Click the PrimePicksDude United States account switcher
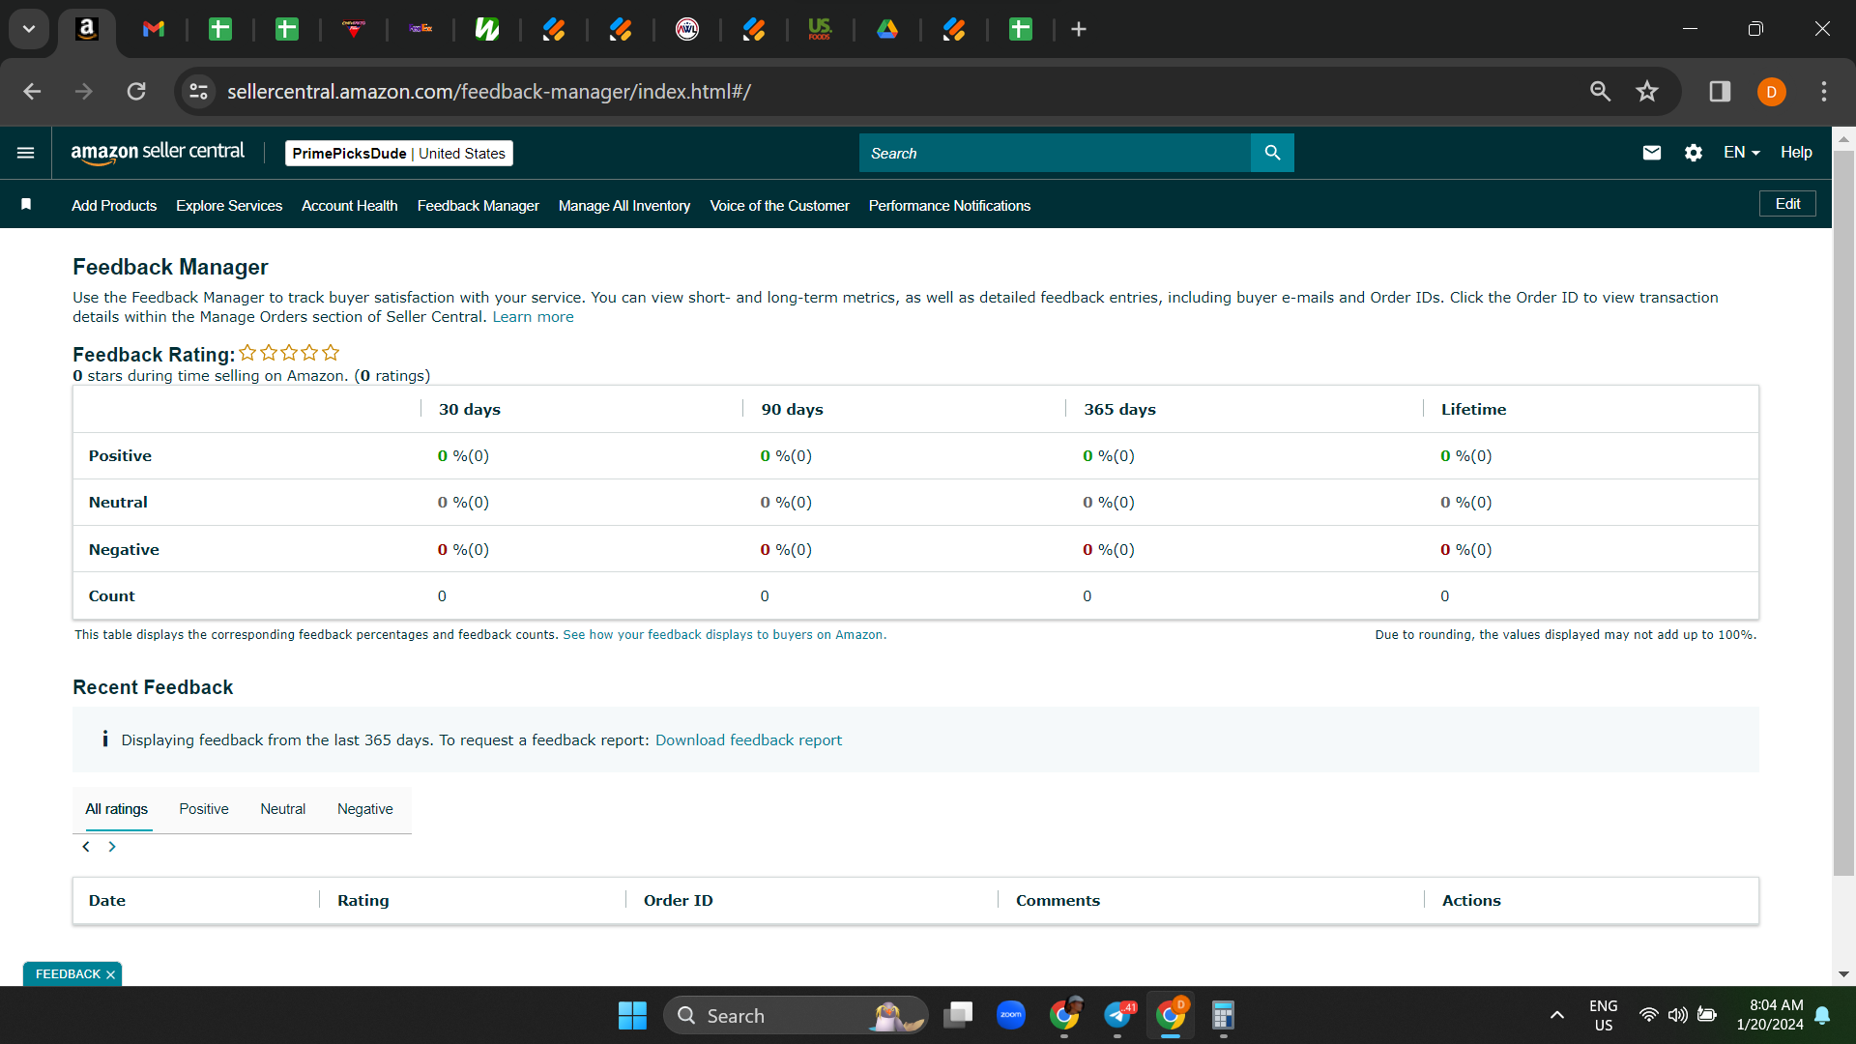The width and height of the screenshot is (1856, 1044). click(399, 153)
